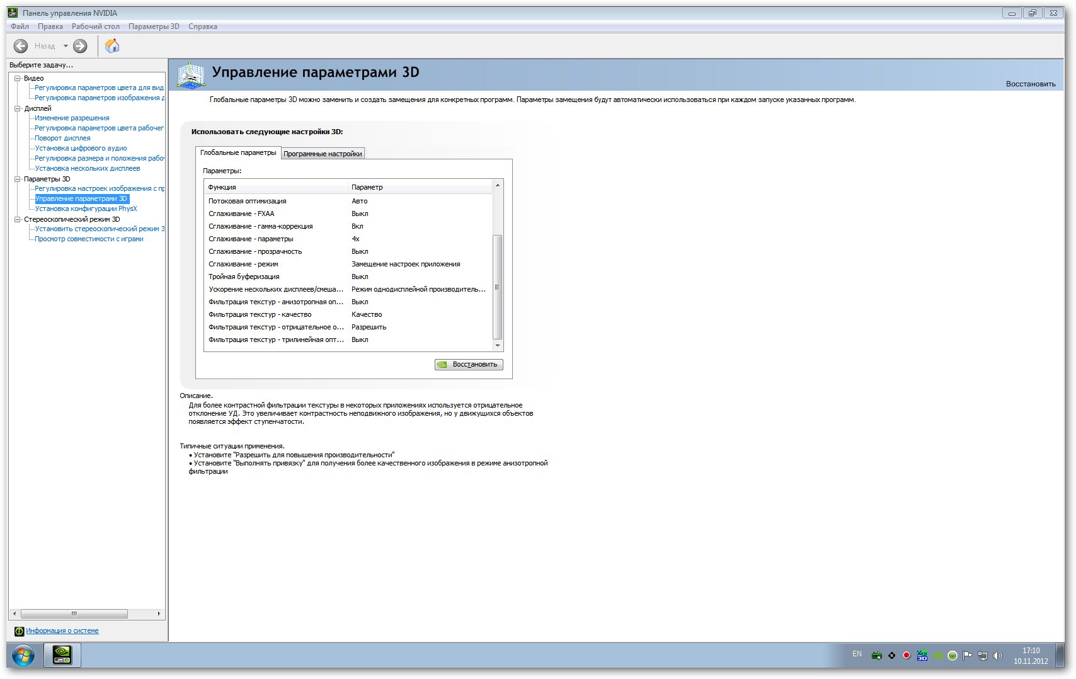Click the NVIDIA Control Panel taskbar icon

pos(62,656)
